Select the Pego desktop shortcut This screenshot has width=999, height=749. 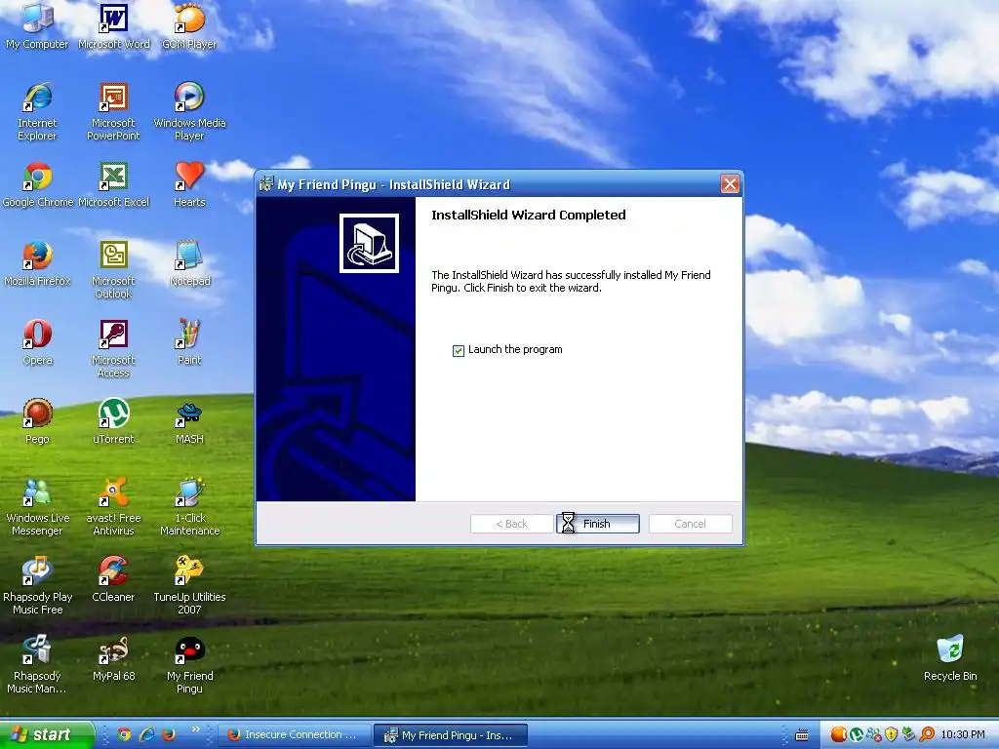(37, 421)
